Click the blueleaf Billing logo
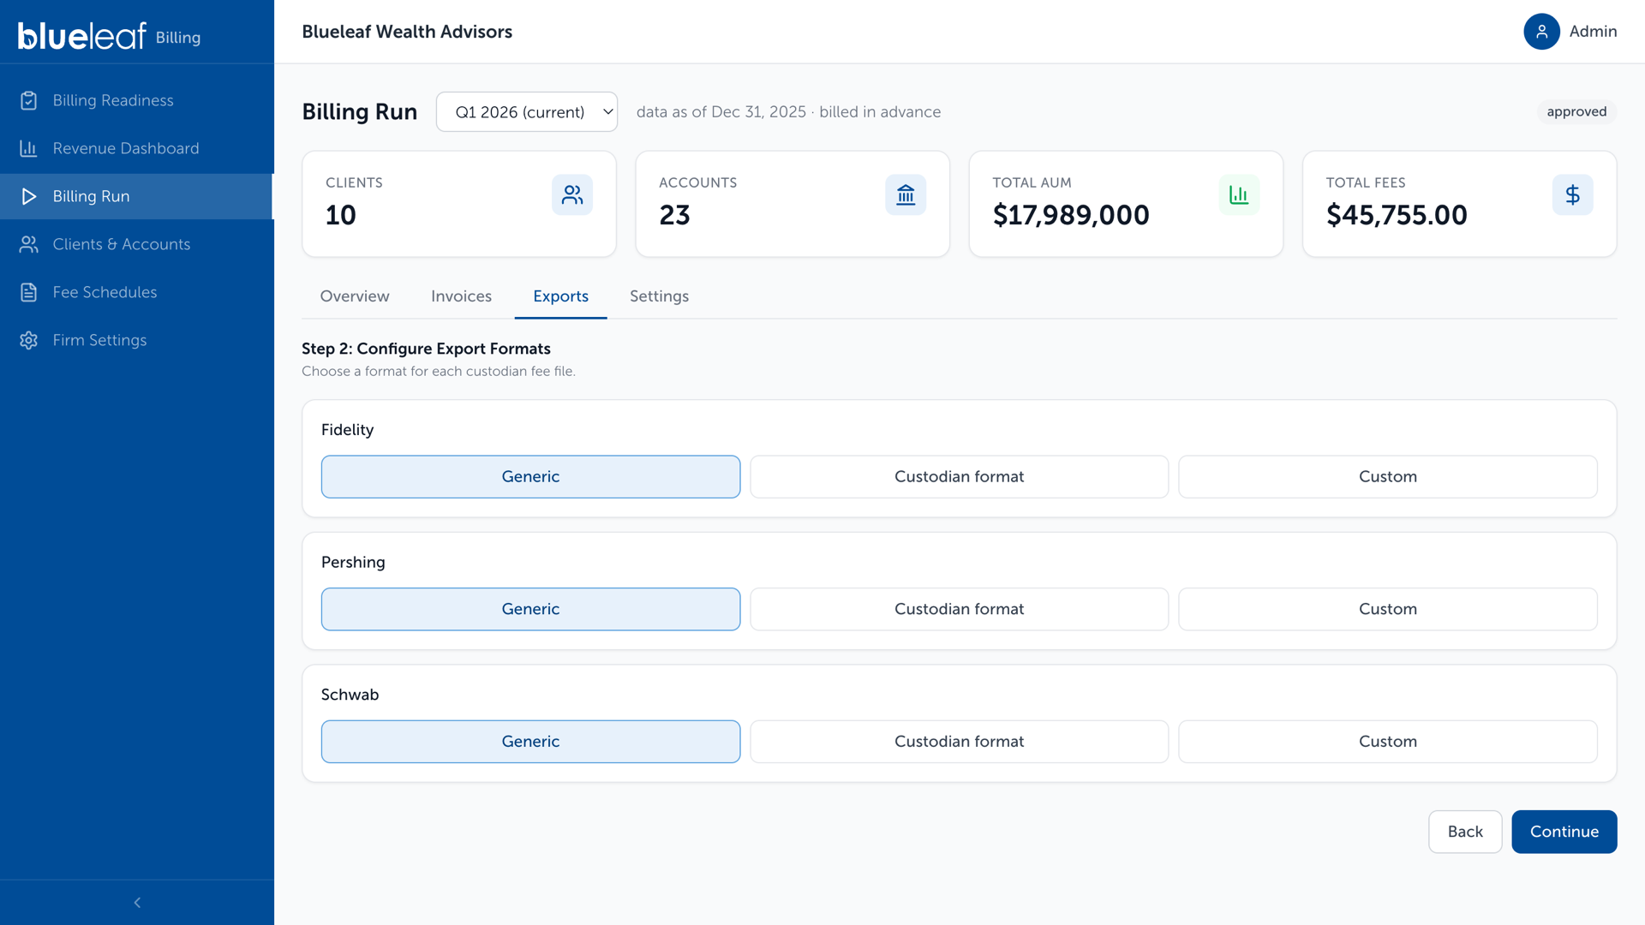The image size is (1645, 925). point(109,36)
